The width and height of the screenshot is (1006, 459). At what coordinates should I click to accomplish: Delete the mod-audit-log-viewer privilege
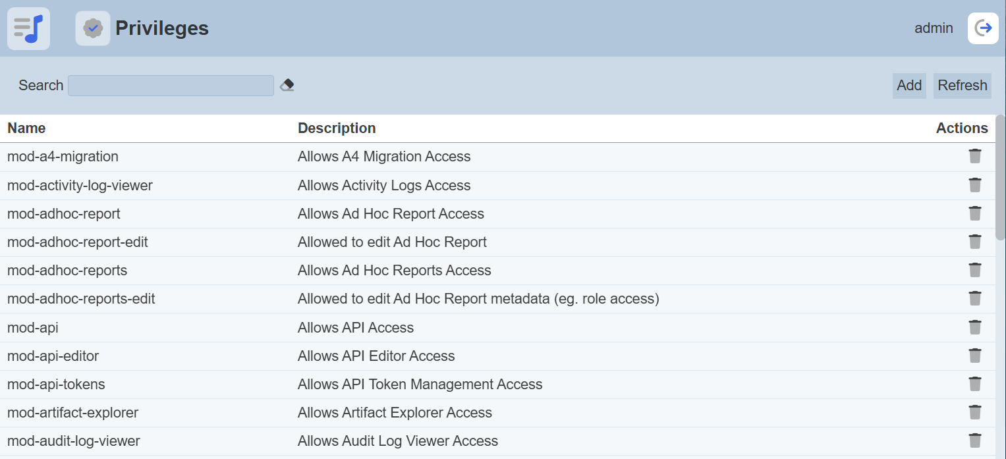pos(974,441)
